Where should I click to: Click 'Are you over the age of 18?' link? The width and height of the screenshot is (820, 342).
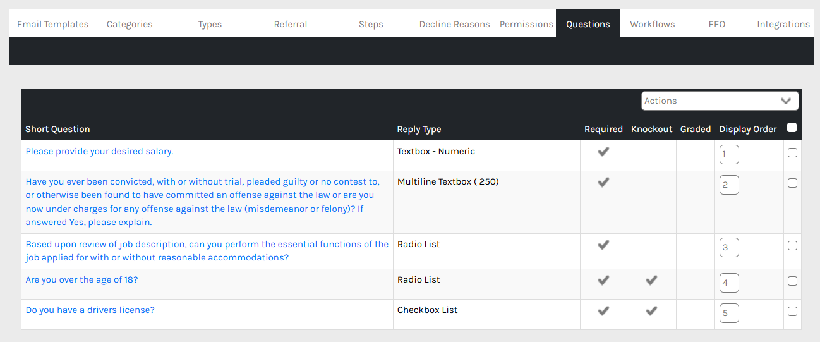click(81, 280)
